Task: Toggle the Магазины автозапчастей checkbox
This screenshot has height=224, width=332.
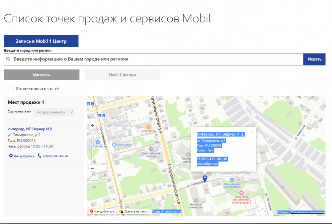Action: coord(11,88)
